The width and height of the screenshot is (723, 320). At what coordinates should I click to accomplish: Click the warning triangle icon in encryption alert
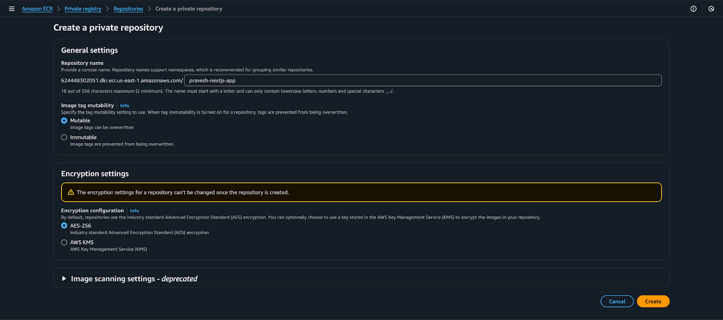coord(71,192)
